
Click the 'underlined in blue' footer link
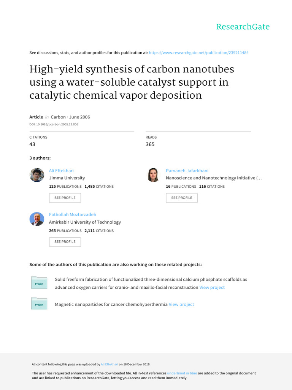(x=182, y=373)
